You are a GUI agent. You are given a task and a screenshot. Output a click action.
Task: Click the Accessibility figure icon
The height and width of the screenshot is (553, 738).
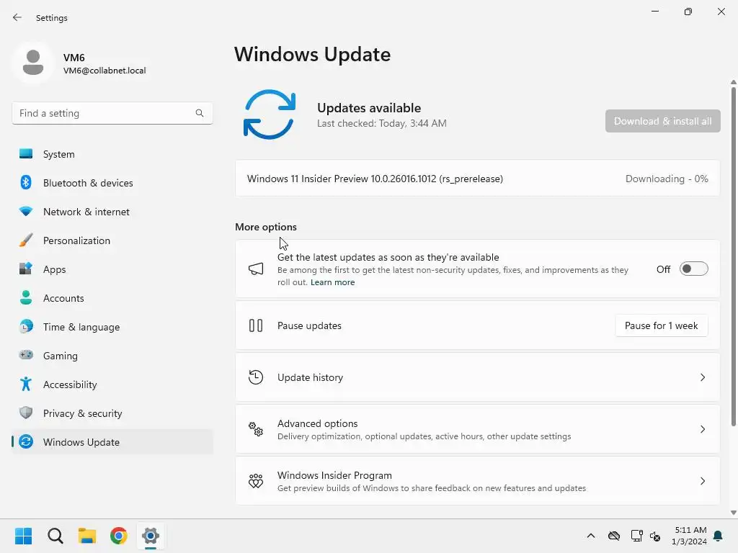click(26, 385)
